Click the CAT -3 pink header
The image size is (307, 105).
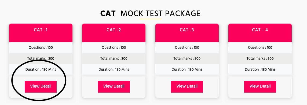tap(187, 33)
